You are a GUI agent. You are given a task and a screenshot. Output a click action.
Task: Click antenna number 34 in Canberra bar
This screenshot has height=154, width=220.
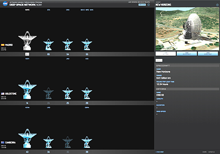click(48, 152)
